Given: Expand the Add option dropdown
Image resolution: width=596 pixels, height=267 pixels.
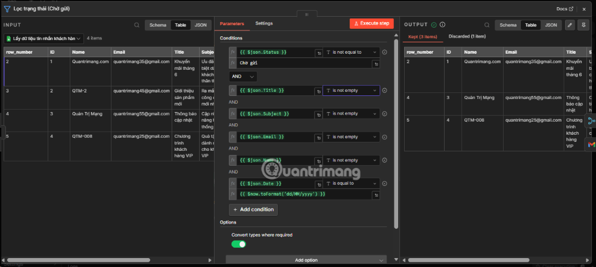Looking at the screenshot, I should click(306, 260).
